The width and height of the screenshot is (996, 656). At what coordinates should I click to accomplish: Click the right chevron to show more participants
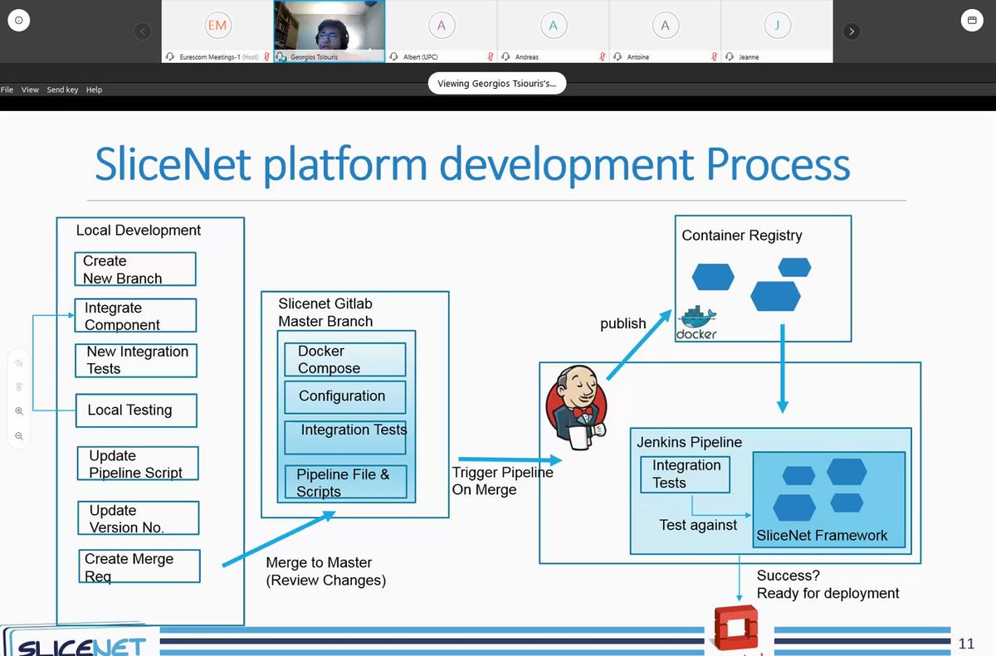[x=852, y=31]
